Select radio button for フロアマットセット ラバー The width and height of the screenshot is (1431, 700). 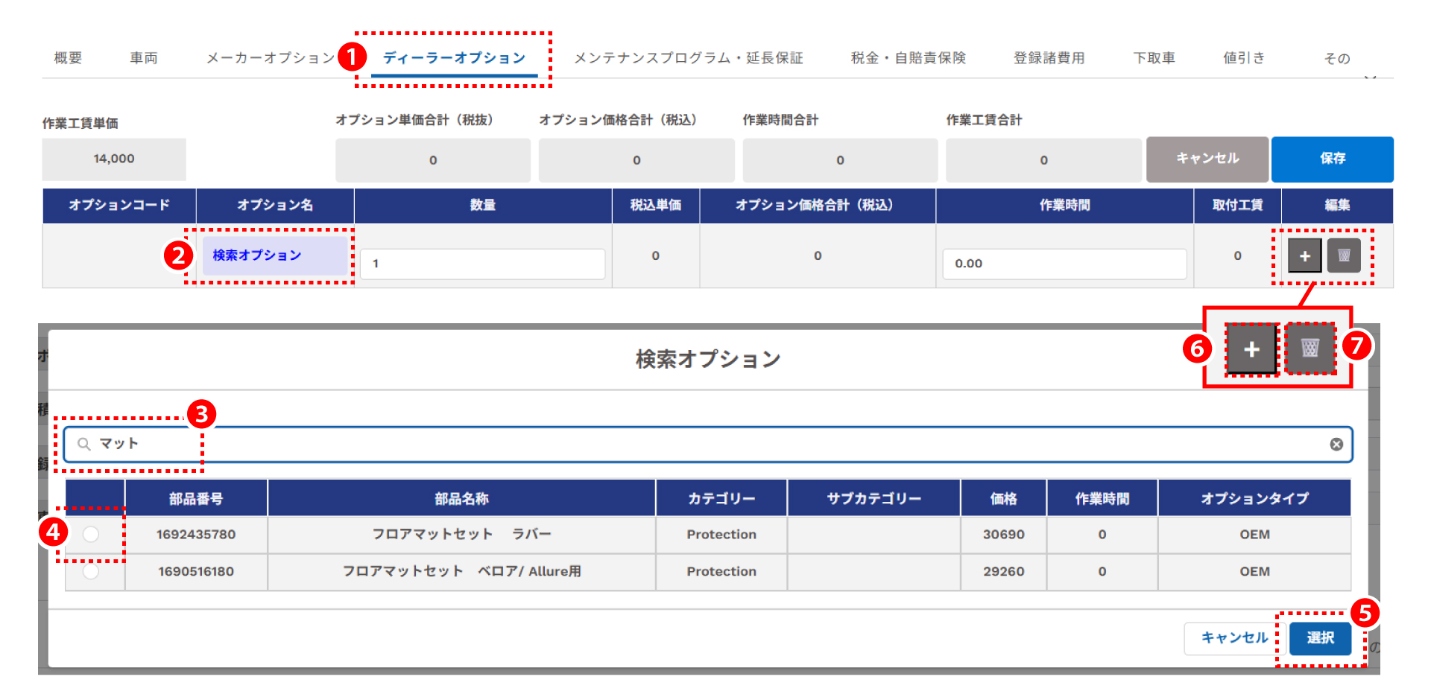tap(91, 534)
